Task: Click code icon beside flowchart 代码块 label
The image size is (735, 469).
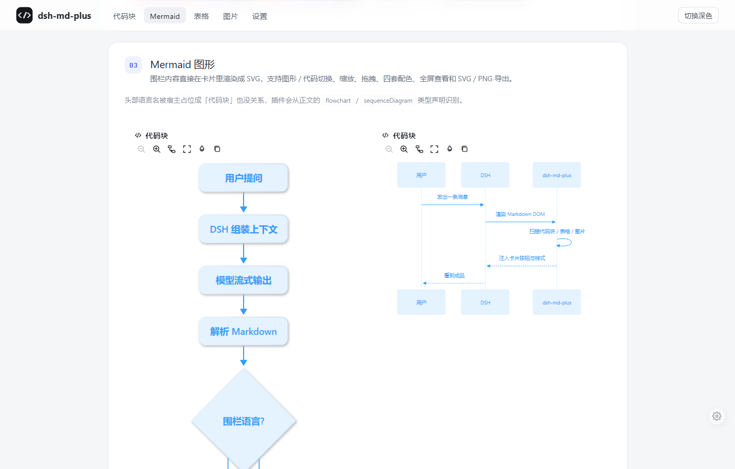Action: (x=138, y=135)
